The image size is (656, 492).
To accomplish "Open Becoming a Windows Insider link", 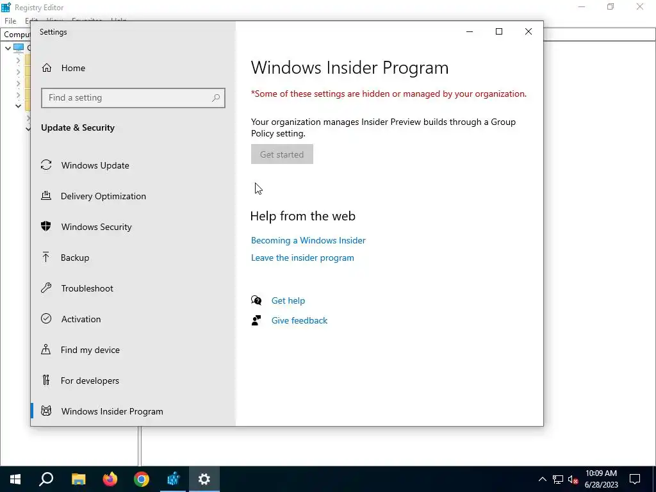I will pos(308,240).
